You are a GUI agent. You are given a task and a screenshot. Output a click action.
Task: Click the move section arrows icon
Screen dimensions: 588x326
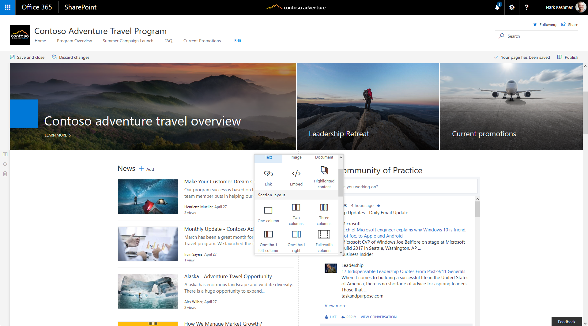tap(5, 164)
